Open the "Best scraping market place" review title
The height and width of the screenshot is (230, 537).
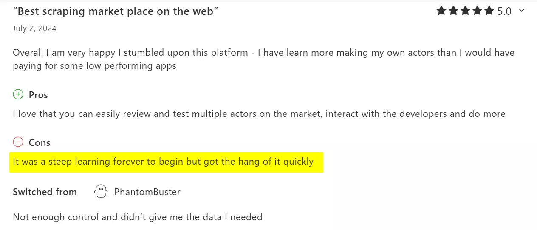pyautogui.click(x=116, y=11)
